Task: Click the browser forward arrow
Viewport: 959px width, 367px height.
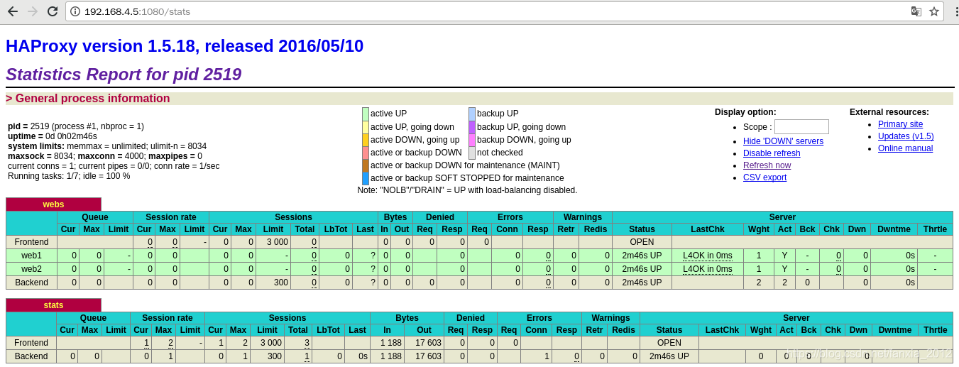Action: [x=33, y=11]
